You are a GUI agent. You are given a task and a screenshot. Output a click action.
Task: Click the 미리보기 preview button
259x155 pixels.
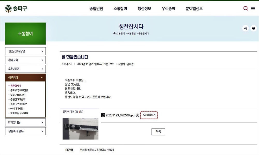point(149,115)
